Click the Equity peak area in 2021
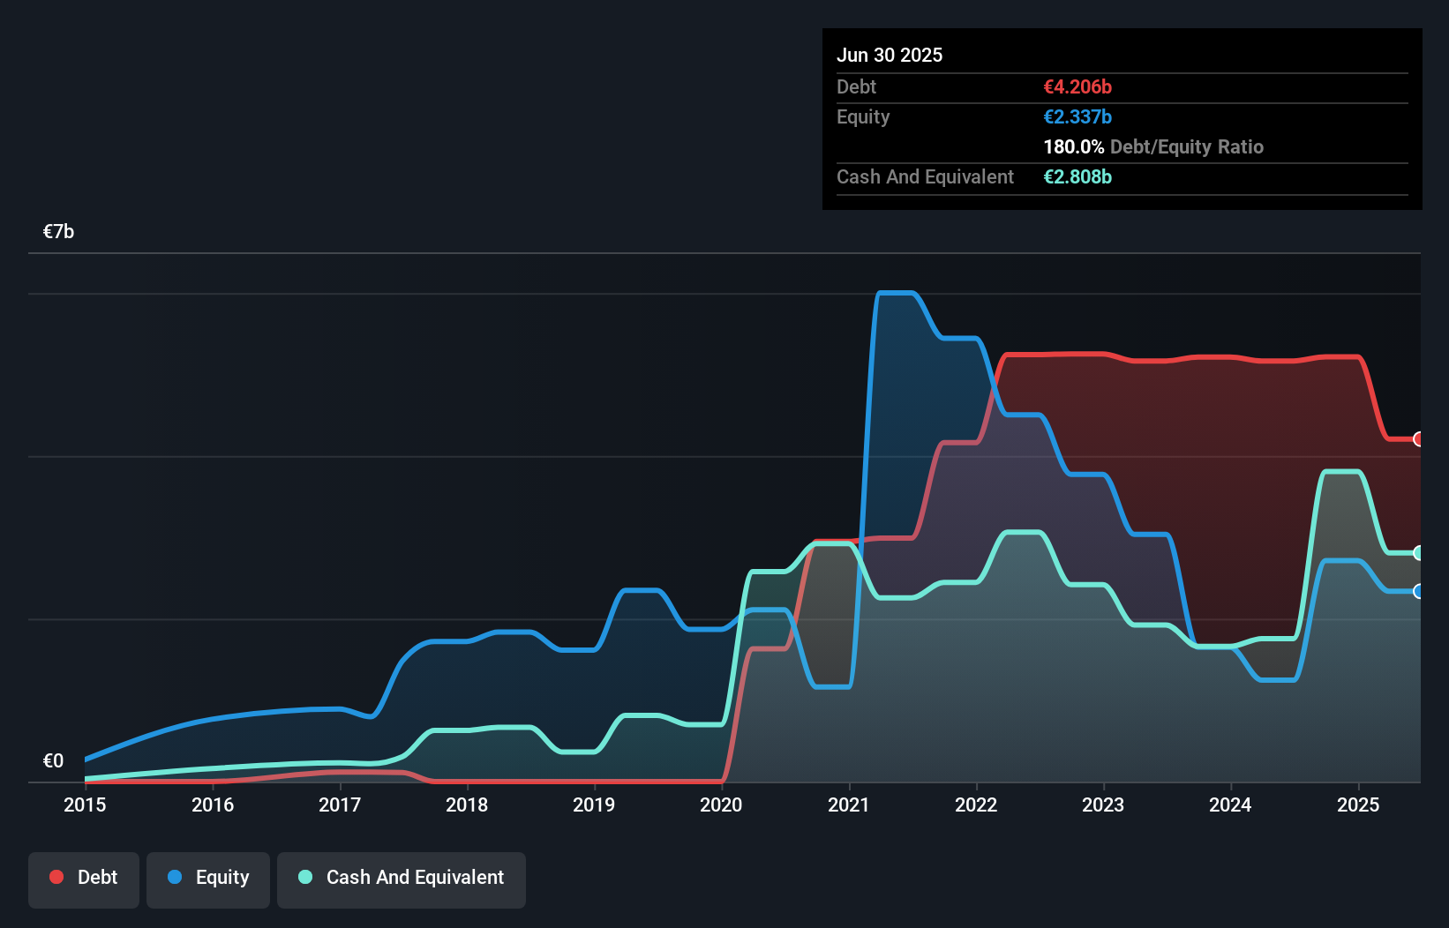1449x928 pixels. [x=896, y=353]
